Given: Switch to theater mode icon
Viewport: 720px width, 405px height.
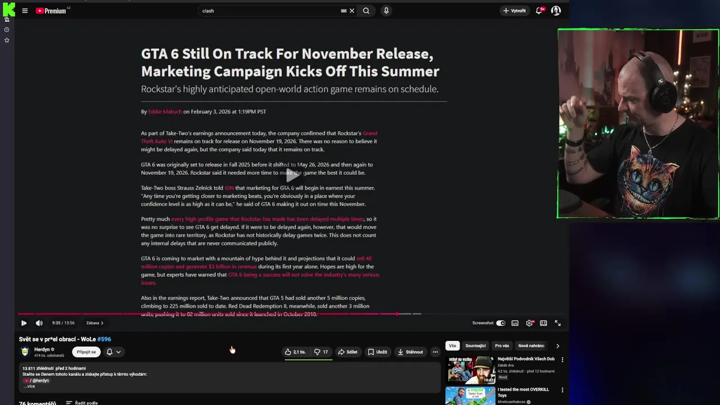Looking at the screenshot, I should (x=543, y=323).
